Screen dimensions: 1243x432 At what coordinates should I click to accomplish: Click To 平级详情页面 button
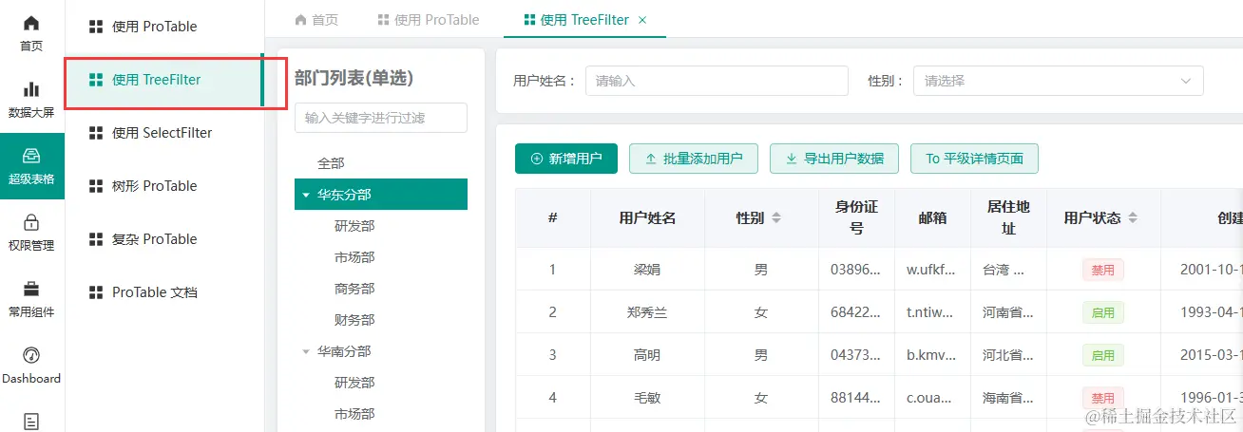click(974, 159)
